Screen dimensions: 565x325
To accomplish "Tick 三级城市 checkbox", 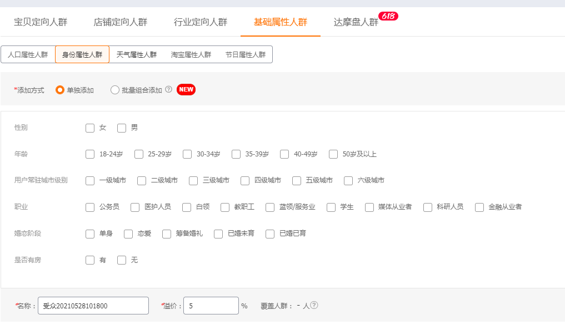I will point(193,181).
